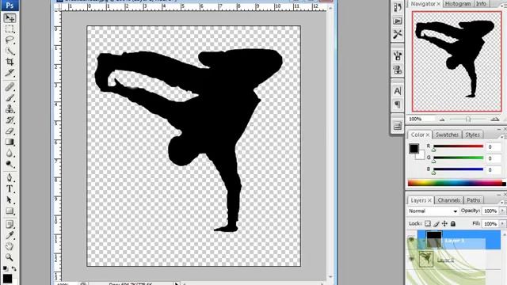Click Navigator zoom out button

442,120
